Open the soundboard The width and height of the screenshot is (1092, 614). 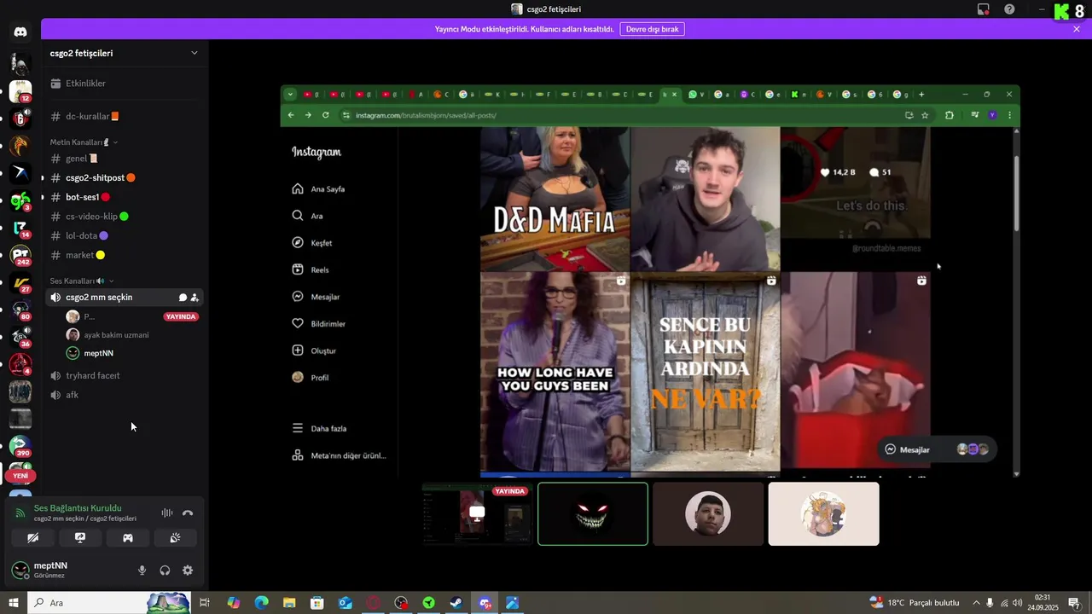pos(175,538)
